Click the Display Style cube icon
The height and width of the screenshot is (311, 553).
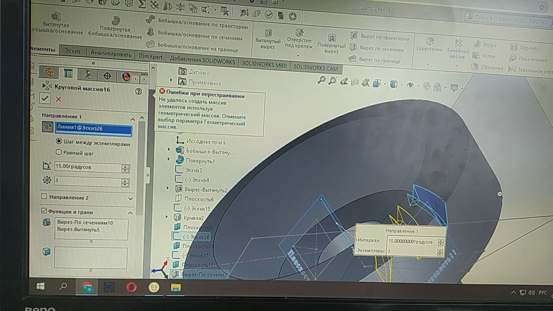click(393, 84)
